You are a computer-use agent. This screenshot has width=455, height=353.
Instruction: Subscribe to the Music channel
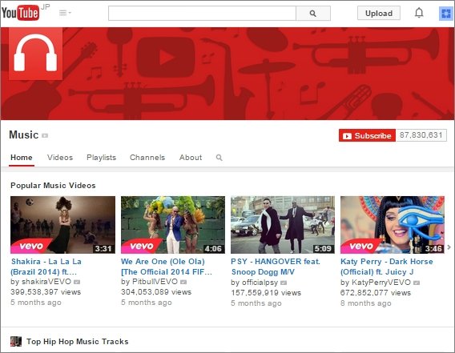[x=367, y=135]
